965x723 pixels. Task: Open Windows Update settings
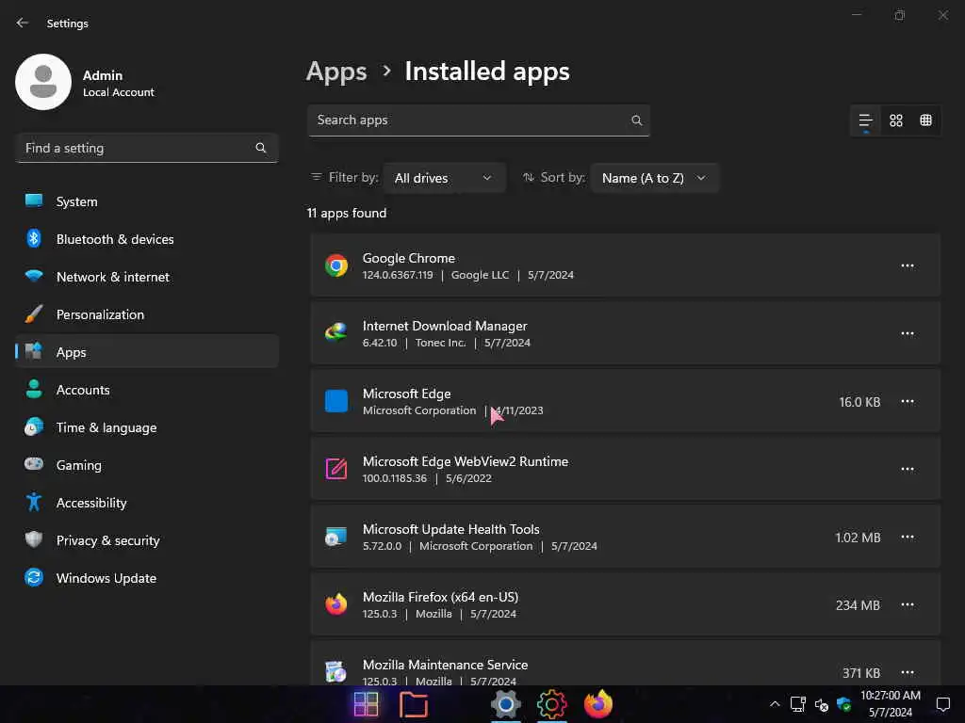[146, 579]
